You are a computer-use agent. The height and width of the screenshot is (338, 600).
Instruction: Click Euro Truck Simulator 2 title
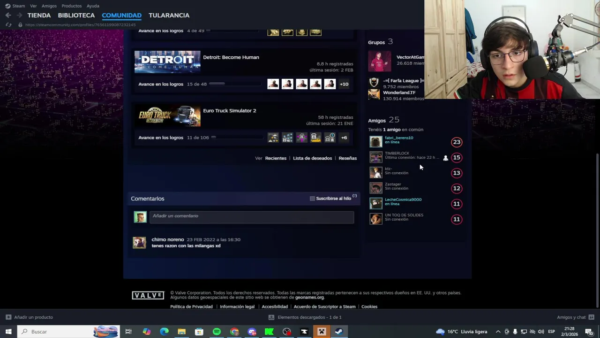230,111
